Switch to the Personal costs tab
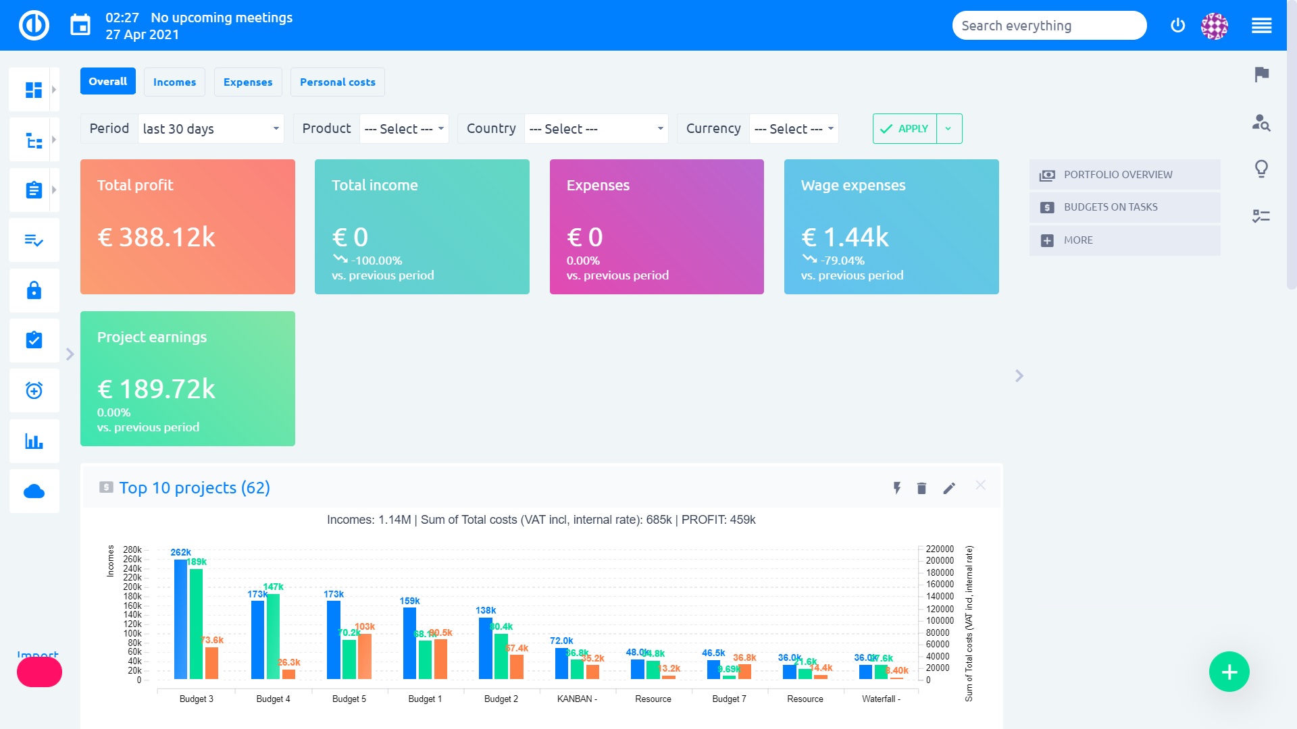This screenshot has width=1297, height=729. pyautogui.click(x=336, y=81)
